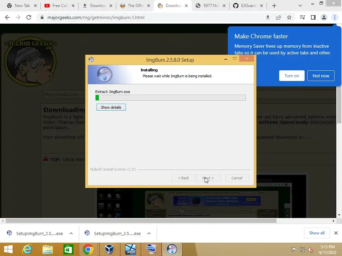
Task: Open the tab search chevron
Action: click(300, 6)
